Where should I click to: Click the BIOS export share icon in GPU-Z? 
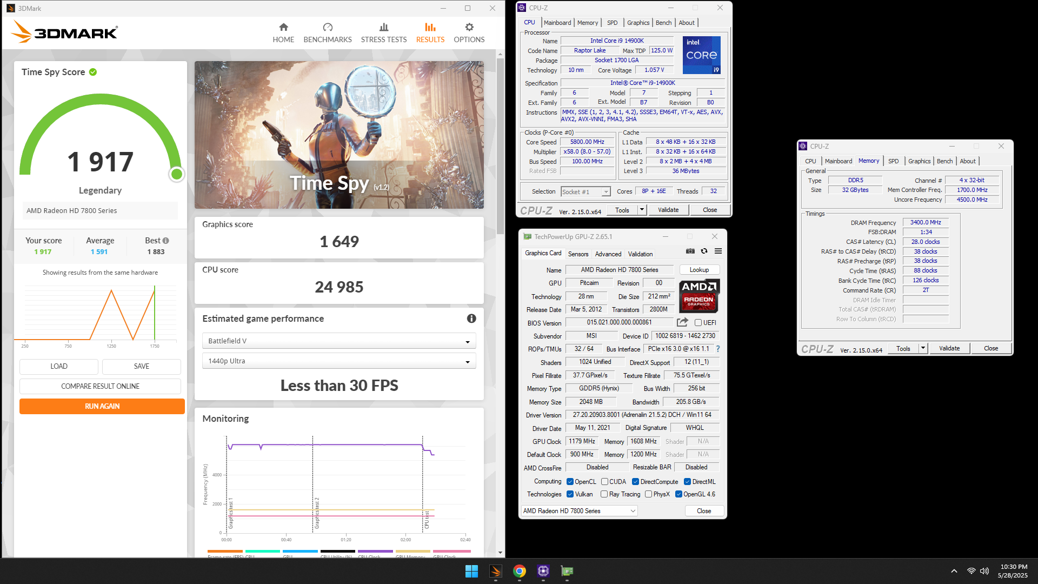tap(682, 322)
